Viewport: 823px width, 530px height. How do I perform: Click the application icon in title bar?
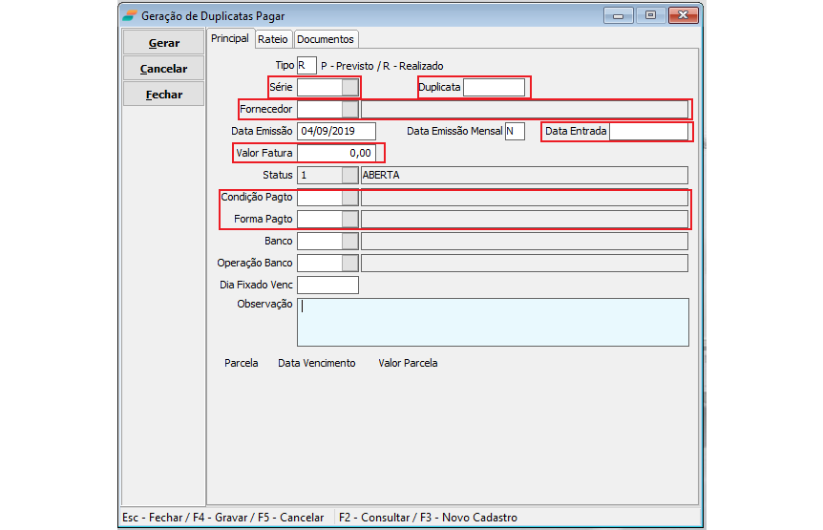pos(129,16)
